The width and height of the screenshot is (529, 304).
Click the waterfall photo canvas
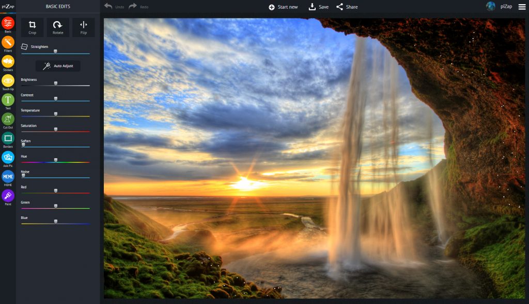coord(314,158)
